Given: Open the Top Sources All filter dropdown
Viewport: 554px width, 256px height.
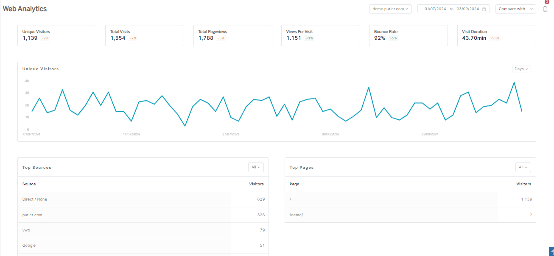Looking at the screenshot, I should [x=256, y=167].
